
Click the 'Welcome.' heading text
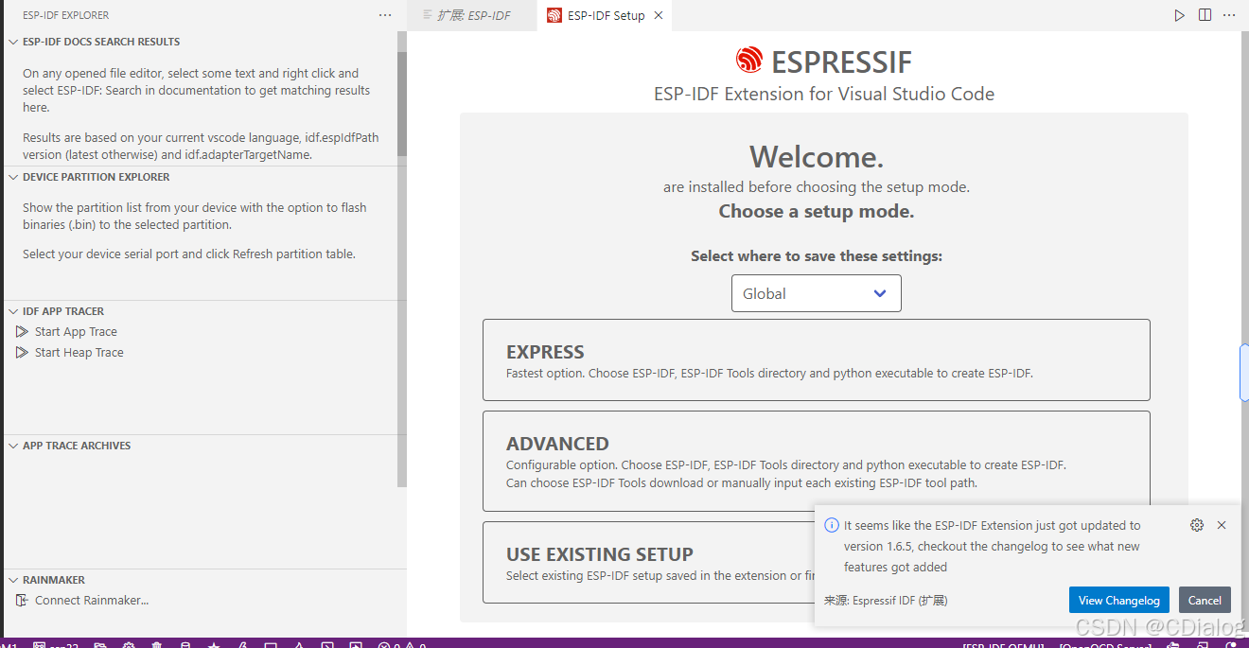click(817, 156)
